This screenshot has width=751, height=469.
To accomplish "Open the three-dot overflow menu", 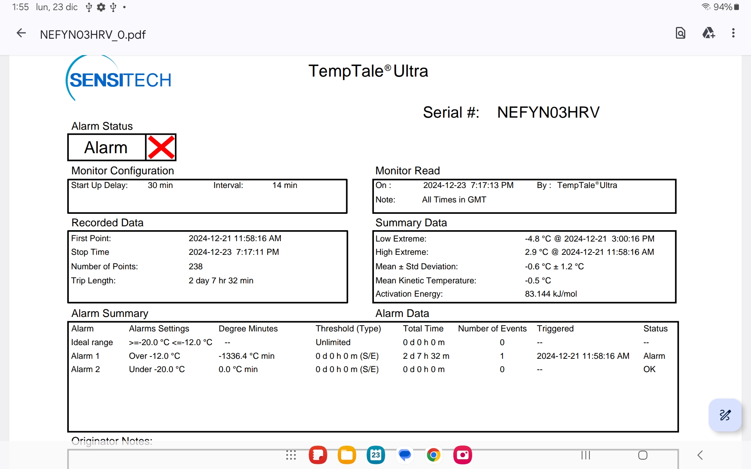I will click(733, 33).
